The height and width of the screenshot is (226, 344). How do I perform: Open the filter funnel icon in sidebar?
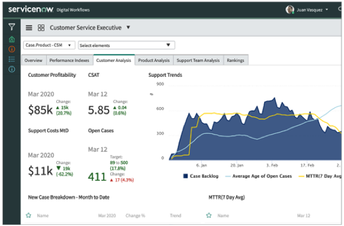click(11, 27)
